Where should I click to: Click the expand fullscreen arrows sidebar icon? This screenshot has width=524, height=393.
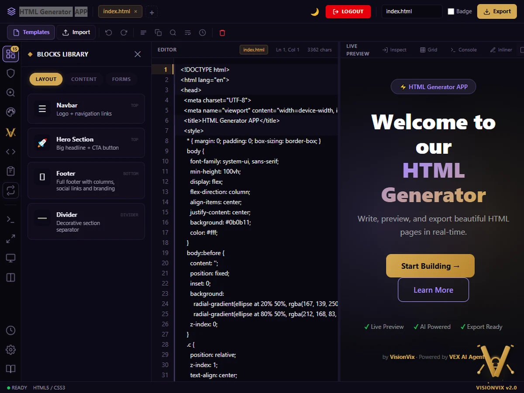(10, 239)
